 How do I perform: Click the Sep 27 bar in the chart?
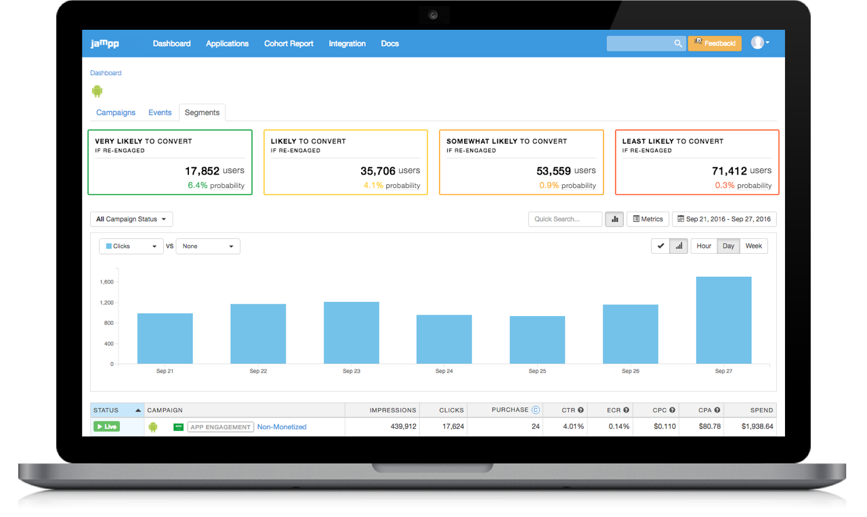tap(723, 320)
